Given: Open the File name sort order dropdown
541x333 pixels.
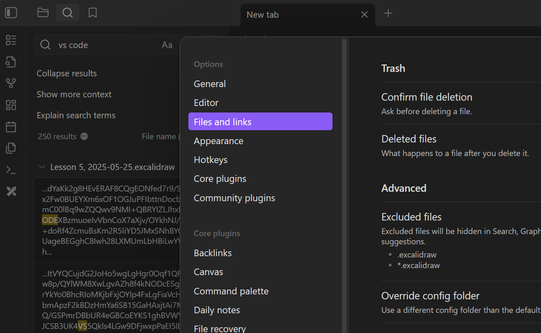Looking at the screenshot, I should (160, 136).
